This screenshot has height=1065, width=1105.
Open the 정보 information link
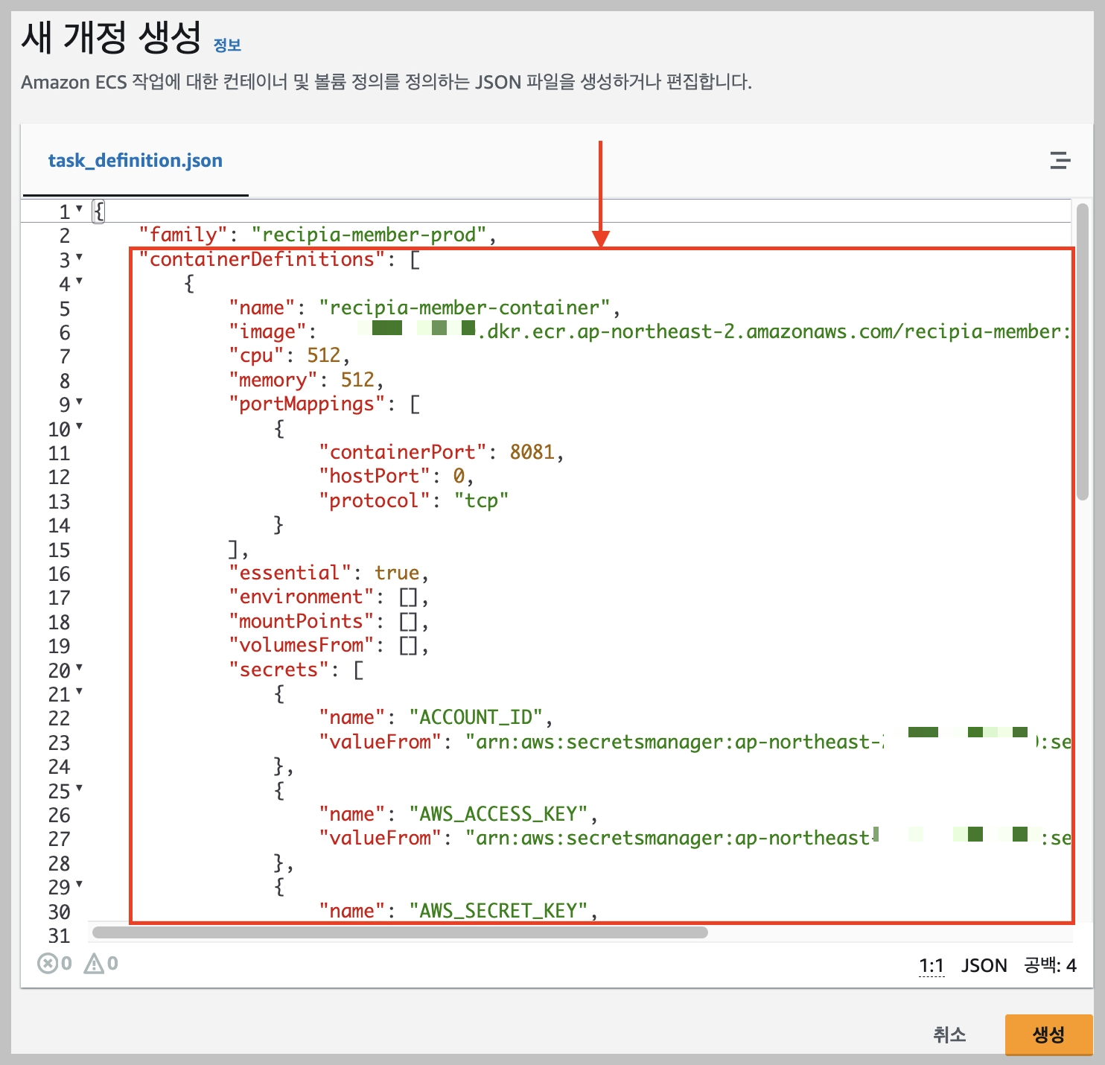(x=226, y=45)
